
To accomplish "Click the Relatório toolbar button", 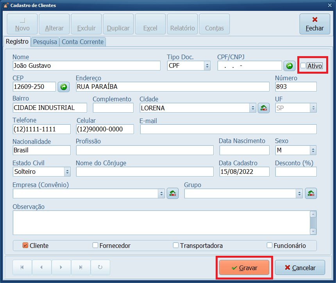I will pos(182,24).
